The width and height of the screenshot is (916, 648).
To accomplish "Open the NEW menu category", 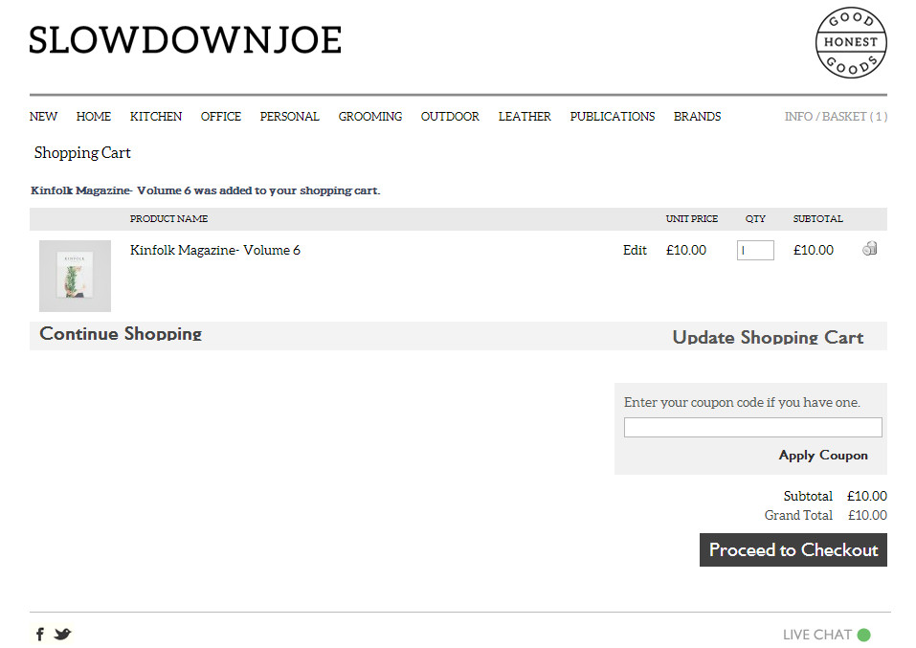I will click(43, 116).
